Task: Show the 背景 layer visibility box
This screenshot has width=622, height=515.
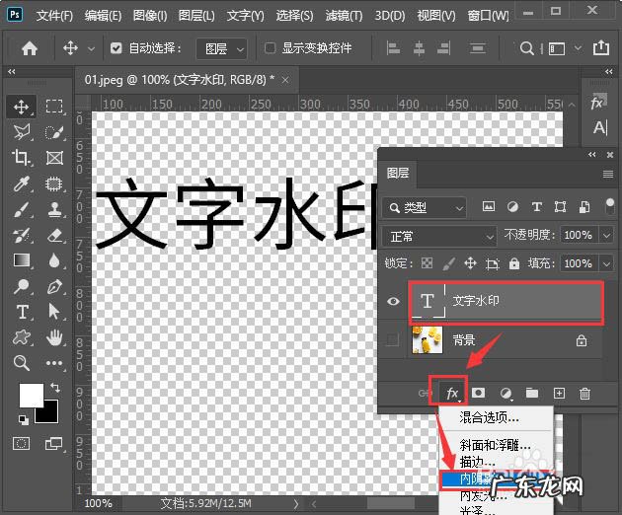Action: 392,339
